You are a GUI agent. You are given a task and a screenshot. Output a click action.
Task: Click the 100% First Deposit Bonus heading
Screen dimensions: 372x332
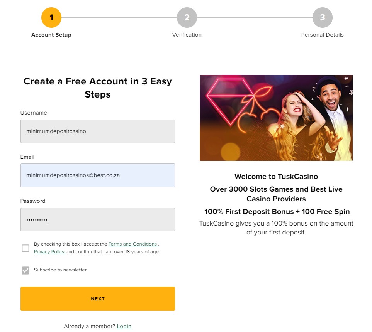(x=277, y=211)
